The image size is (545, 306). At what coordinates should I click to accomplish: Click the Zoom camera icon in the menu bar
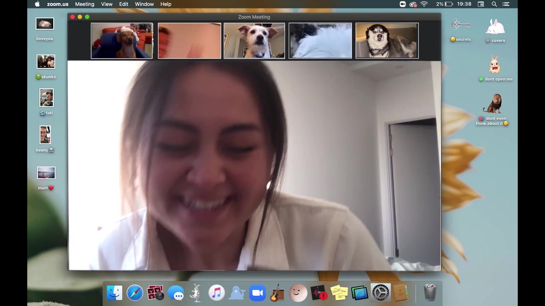402,4
